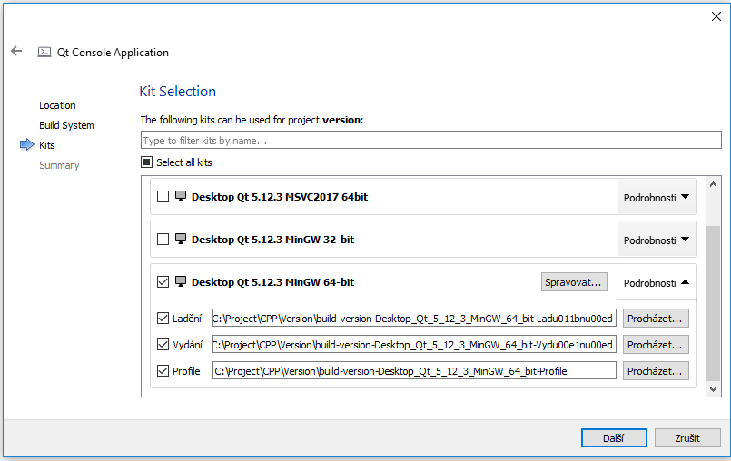Viewport: 731px width, 461px height.
Task: Toggle the Select all kits checkbox
Action: tap(146, 162)
